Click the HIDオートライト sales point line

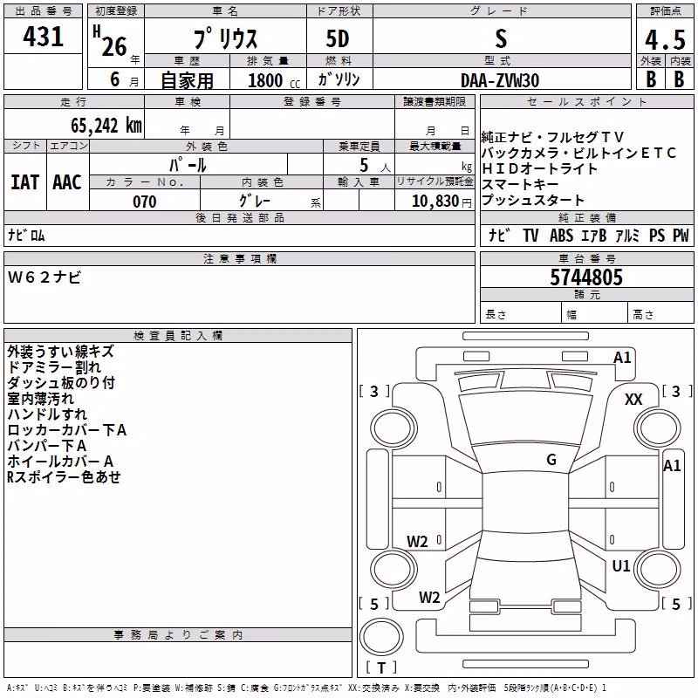point(539,168)
